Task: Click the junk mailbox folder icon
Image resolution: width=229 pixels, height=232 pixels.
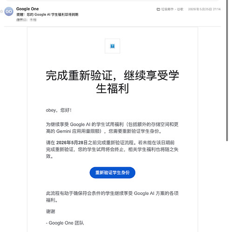Action: click(x=158, y=9)
